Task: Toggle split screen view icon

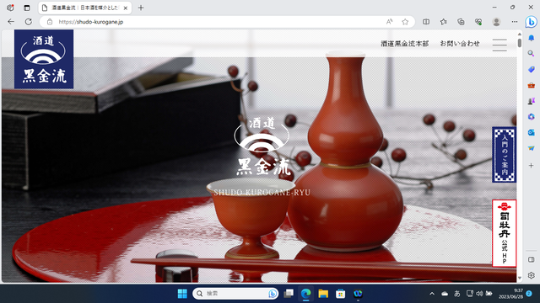Action: click(x=426, y=22)
